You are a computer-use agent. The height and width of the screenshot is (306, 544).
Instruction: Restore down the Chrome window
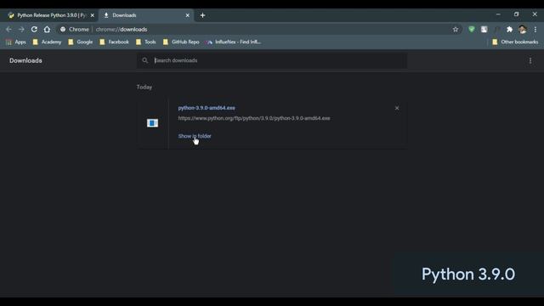516,14
